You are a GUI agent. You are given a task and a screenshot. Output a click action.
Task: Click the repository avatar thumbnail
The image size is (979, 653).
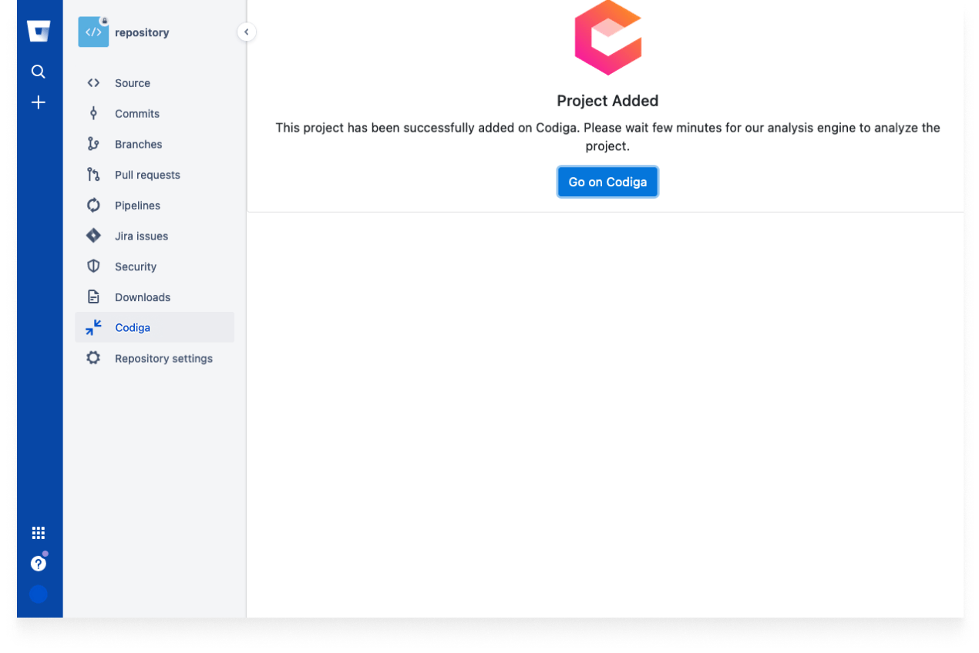(93, 32)
